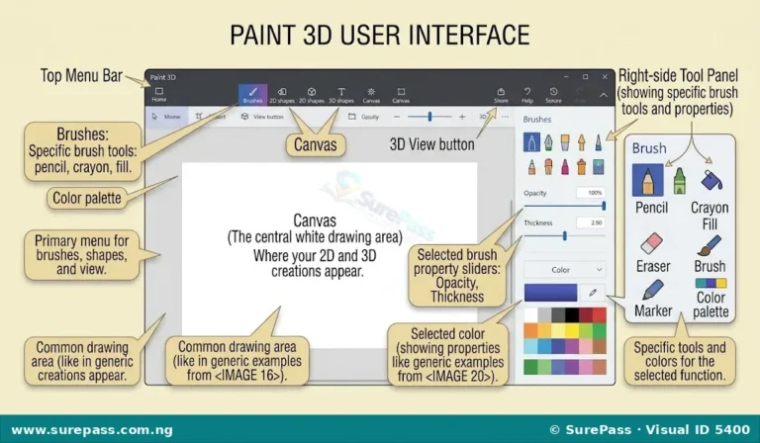
Task: Pick the dark gray color swatch
Action: [x=558, y=314]
